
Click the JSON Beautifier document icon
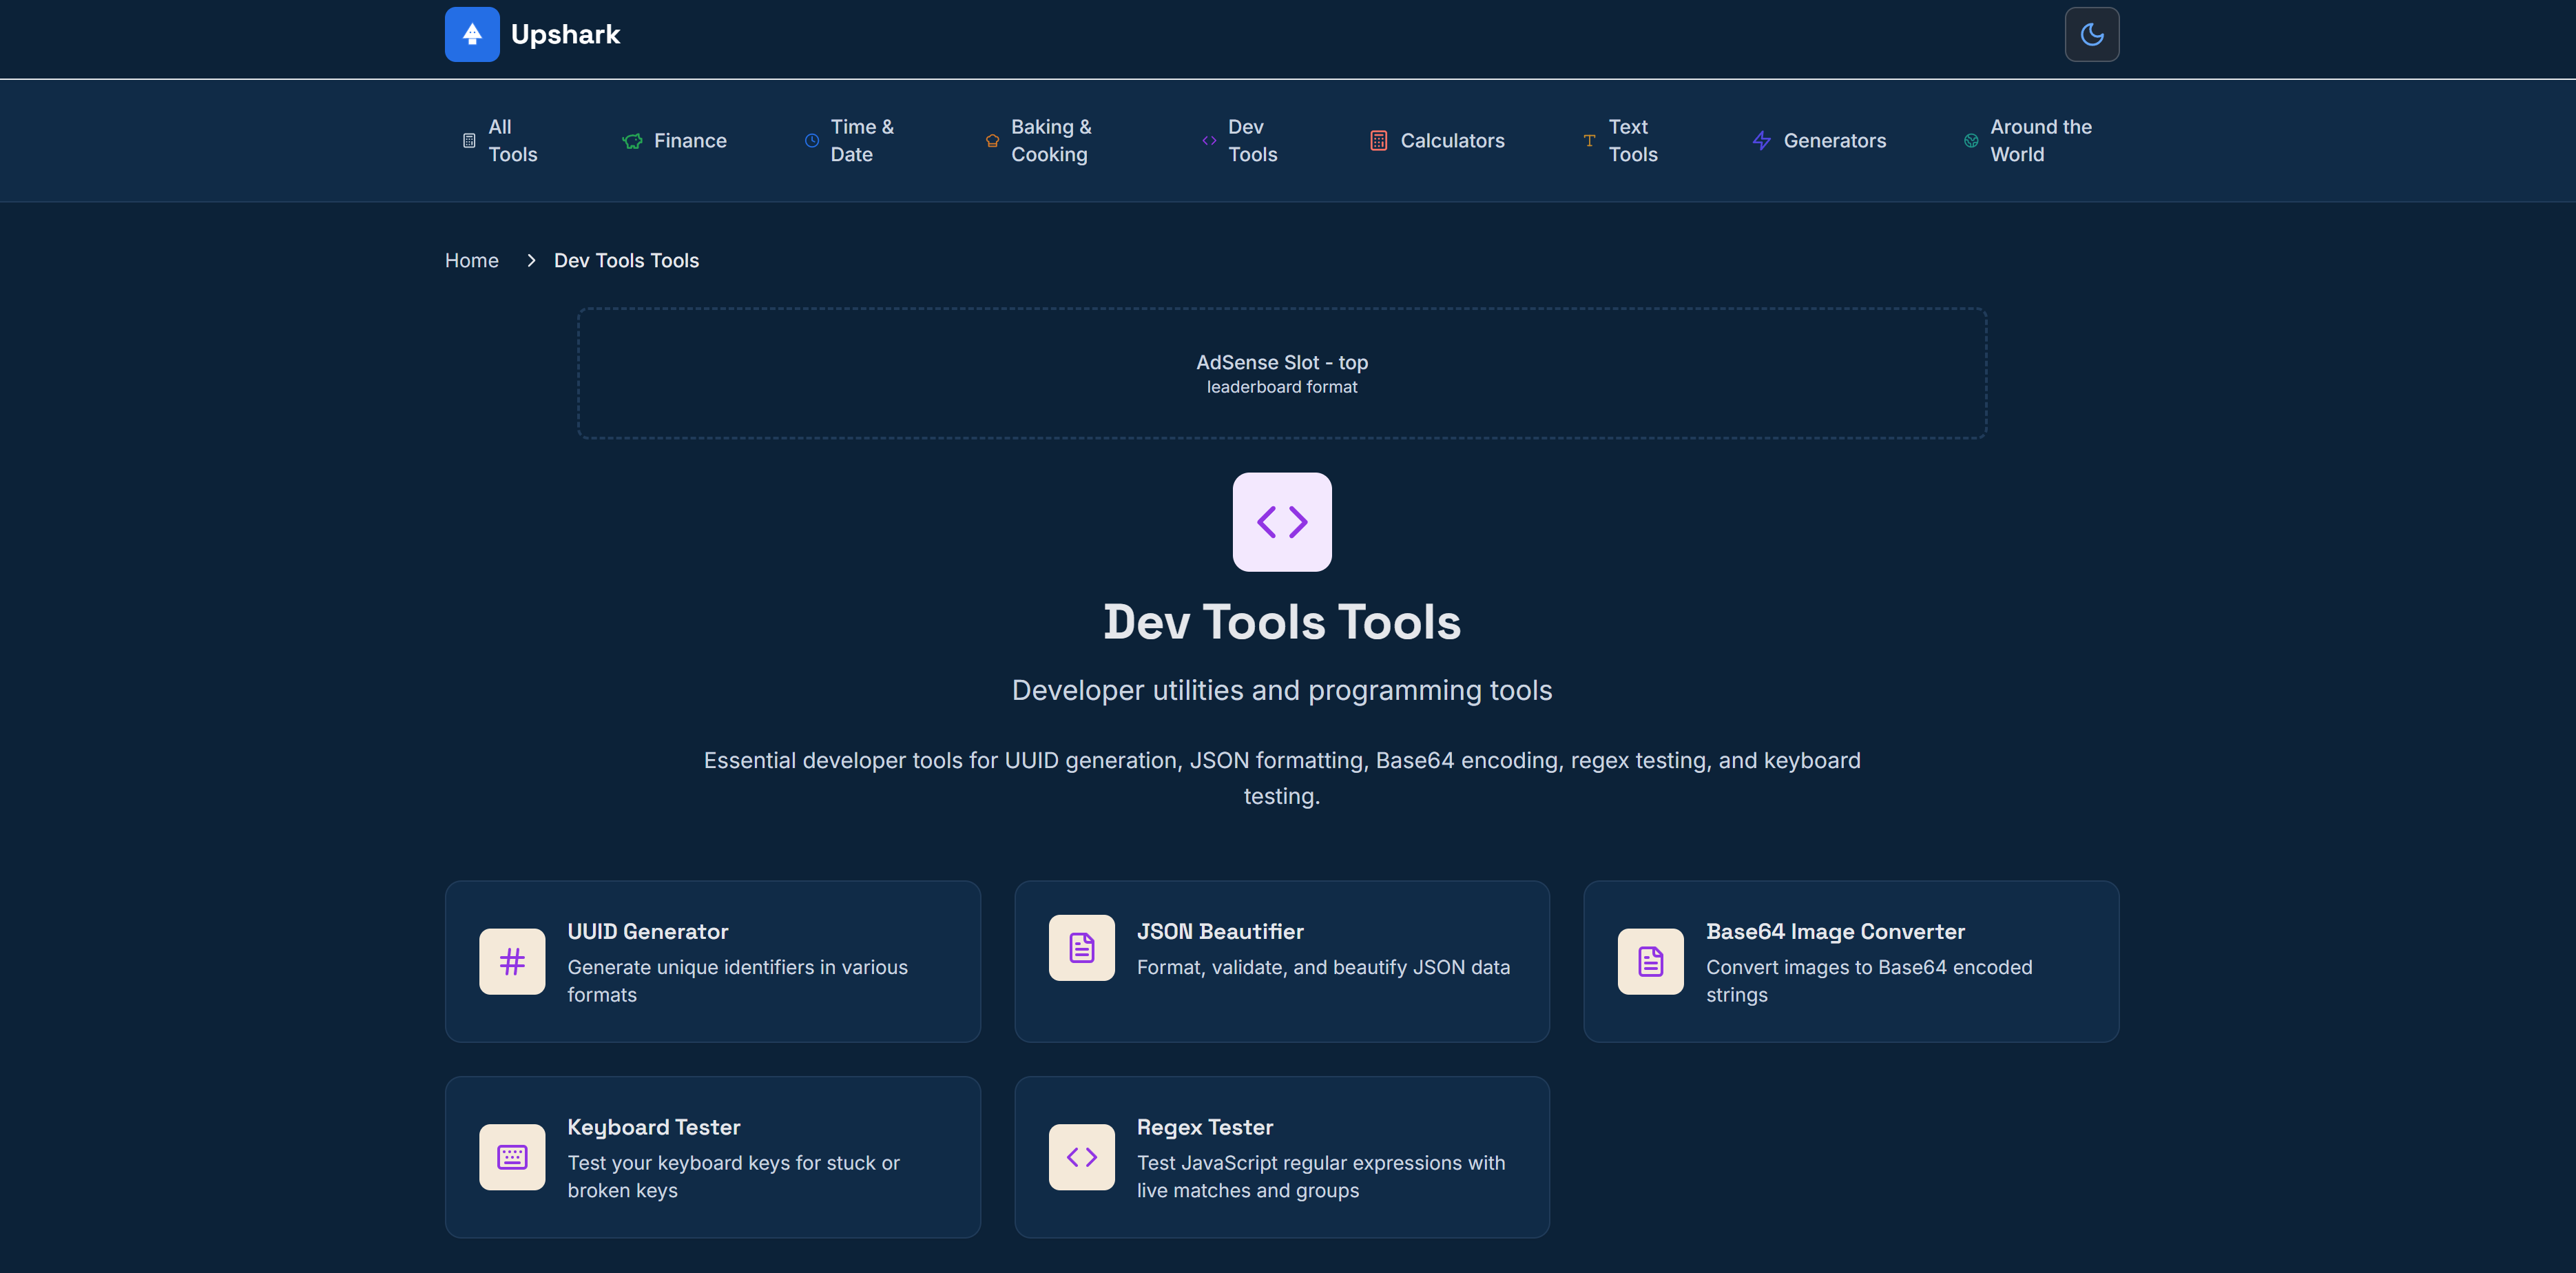tap(1081, 947)
